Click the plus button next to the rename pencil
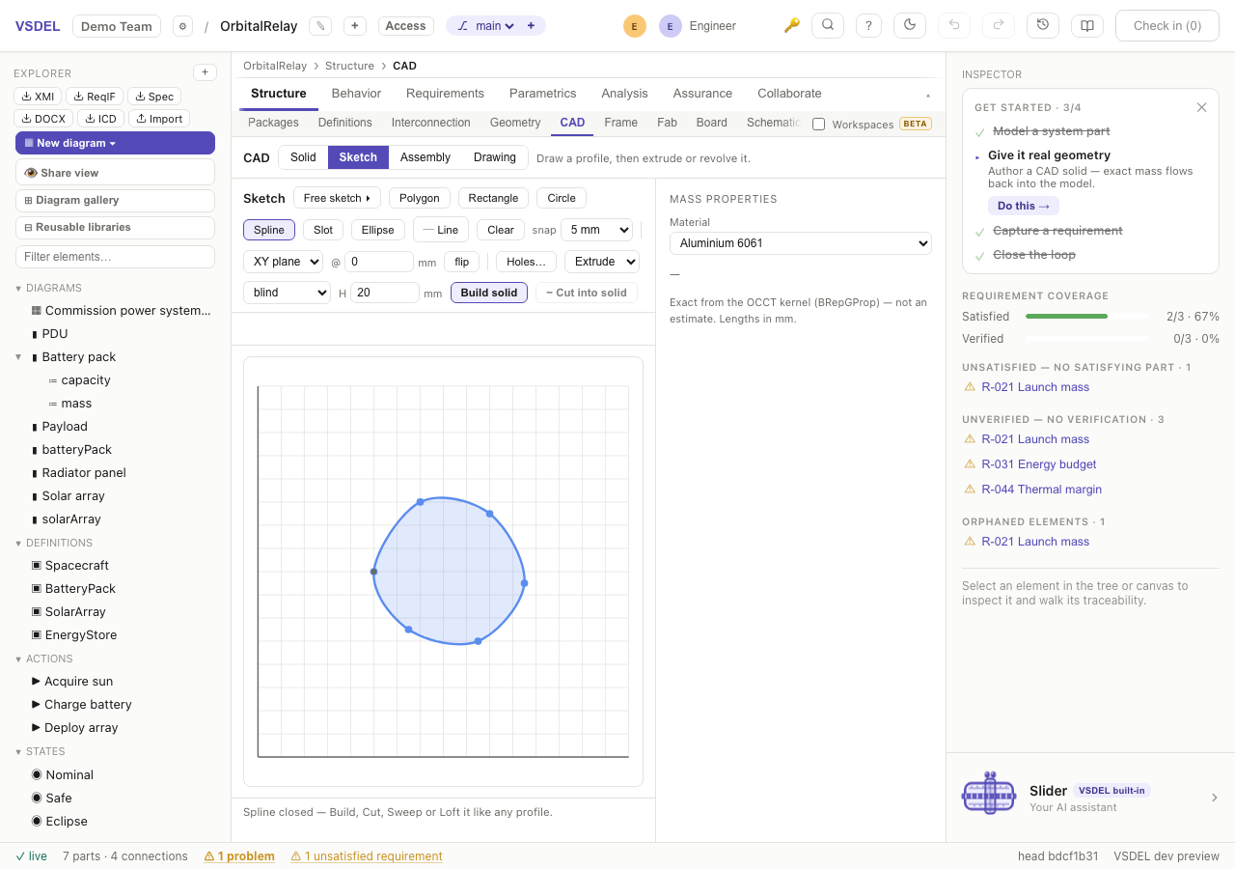Screen dimensions: 1235x869 (x=355, y=26)
